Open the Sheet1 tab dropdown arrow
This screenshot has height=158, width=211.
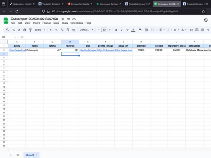(x=36, y=155)
